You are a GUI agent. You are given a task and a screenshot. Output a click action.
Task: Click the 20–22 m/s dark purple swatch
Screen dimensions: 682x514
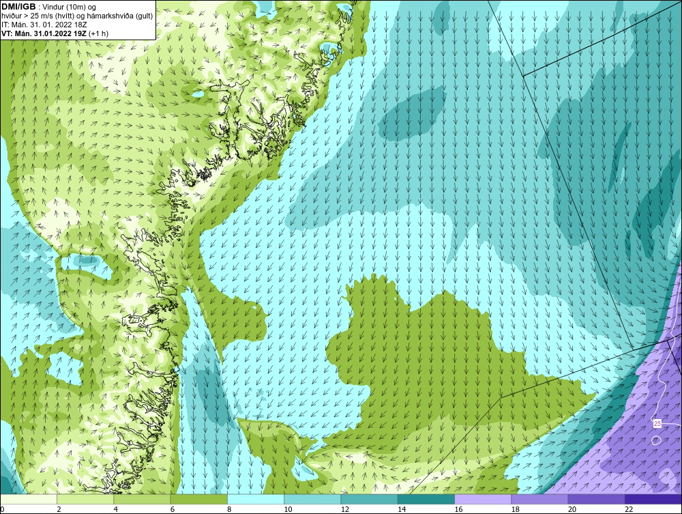(x=597, y=499)
